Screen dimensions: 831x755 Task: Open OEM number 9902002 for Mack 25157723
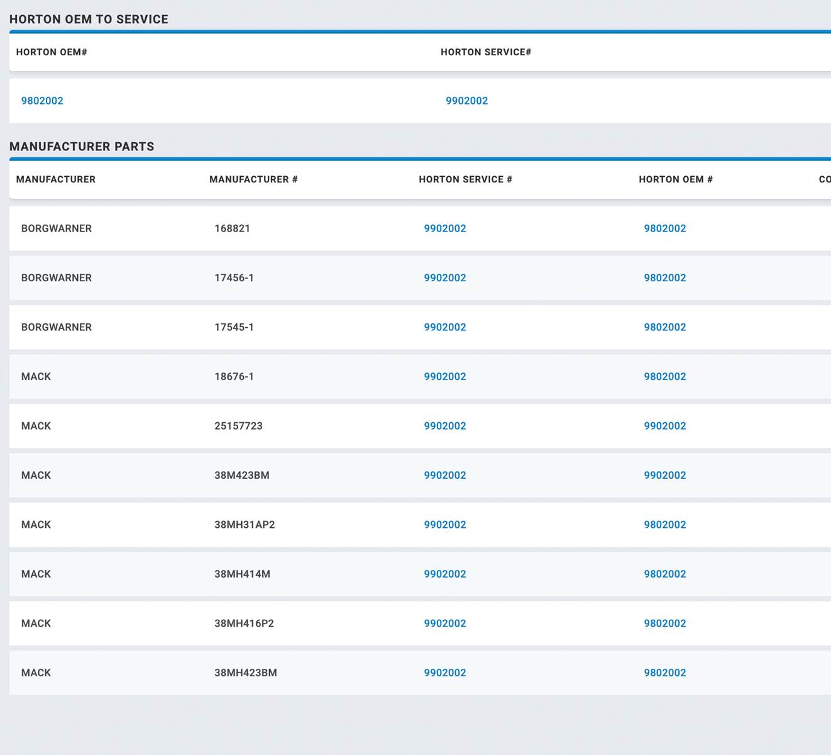pyautogui.click(x=664, y=426)
